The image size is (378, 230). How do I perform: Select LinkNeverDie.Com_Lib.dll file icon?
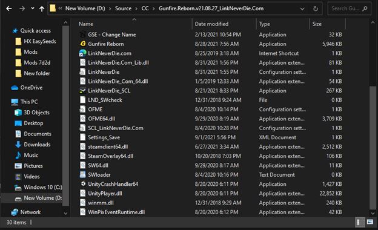82,62
